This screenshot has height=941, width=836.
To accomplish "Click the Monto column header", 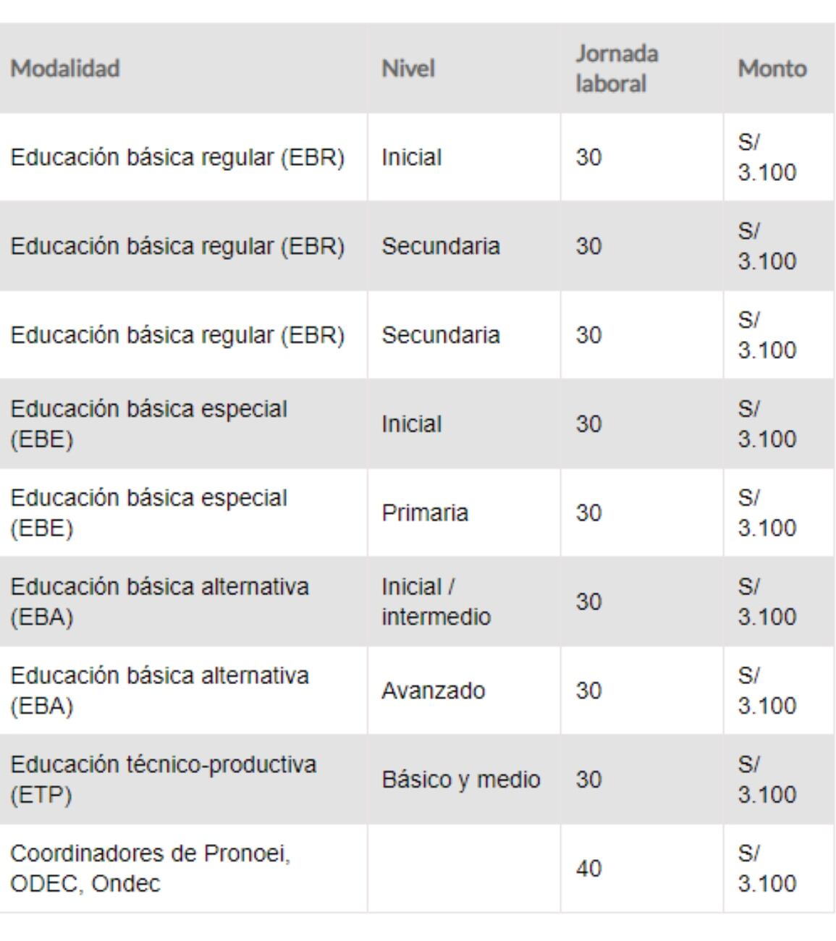I will pos(772,69).
